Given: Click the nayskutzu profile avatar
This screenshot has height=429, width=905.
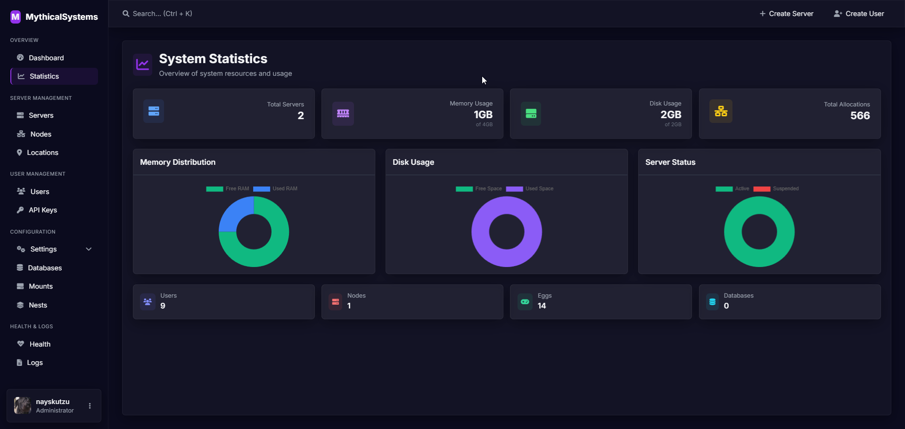Looking at the screenshot, I should (22, 405).
